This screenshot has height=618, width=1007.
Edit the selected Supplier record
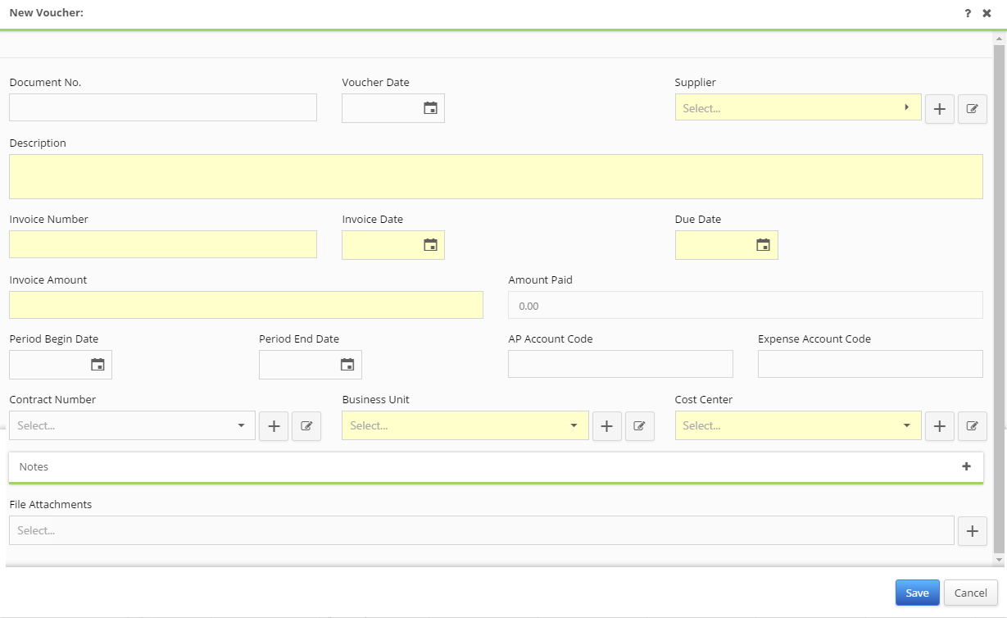point(973,108)
